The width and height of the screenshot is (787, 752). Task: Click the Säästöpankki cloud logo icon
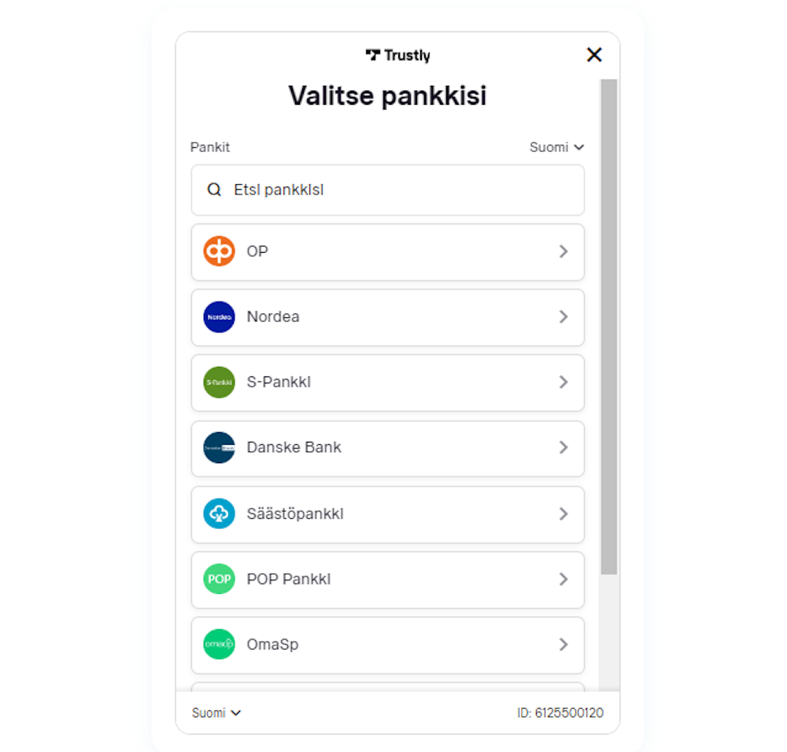219,513
